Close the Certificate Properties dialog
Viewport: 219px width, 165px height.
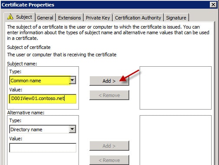(213, 5)
